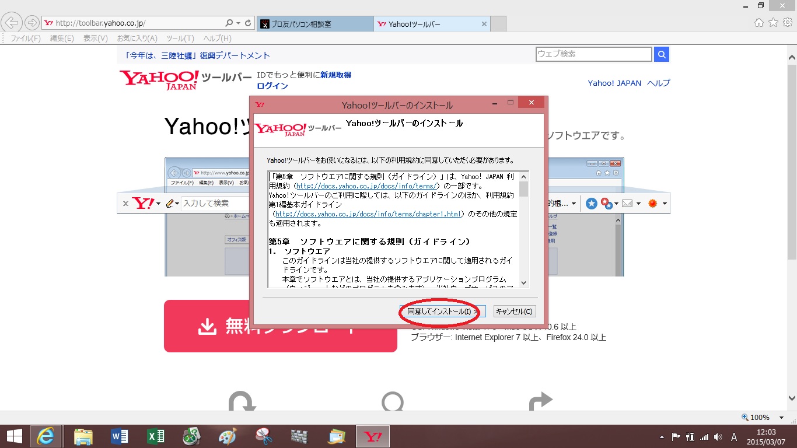Click the license text scrollbar down arrow
Image resolution: width=797 pixels, height=448 pixels.
[x=523, y=283]
